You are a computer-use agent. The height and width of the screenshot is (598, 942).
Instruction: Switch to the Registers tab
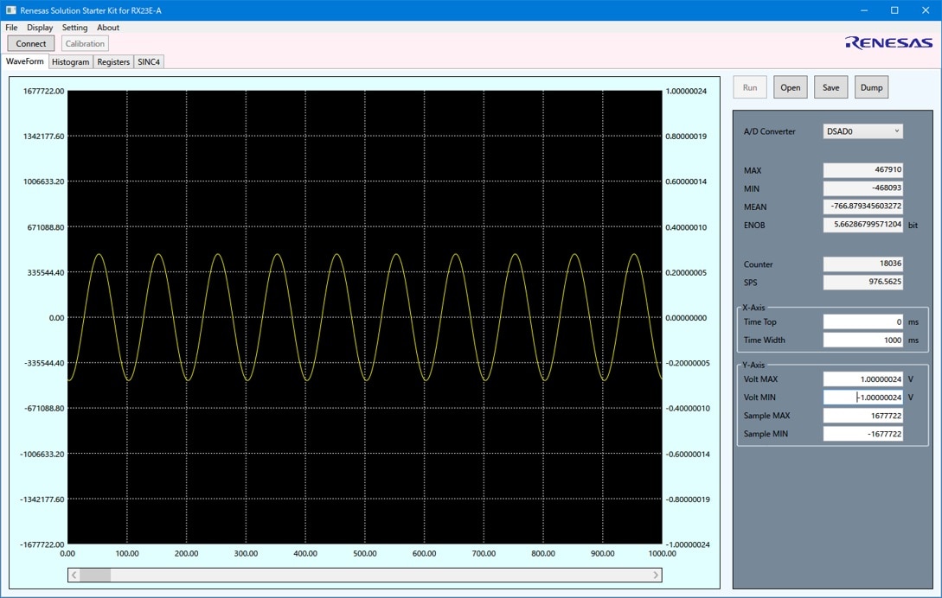(113, 62)
